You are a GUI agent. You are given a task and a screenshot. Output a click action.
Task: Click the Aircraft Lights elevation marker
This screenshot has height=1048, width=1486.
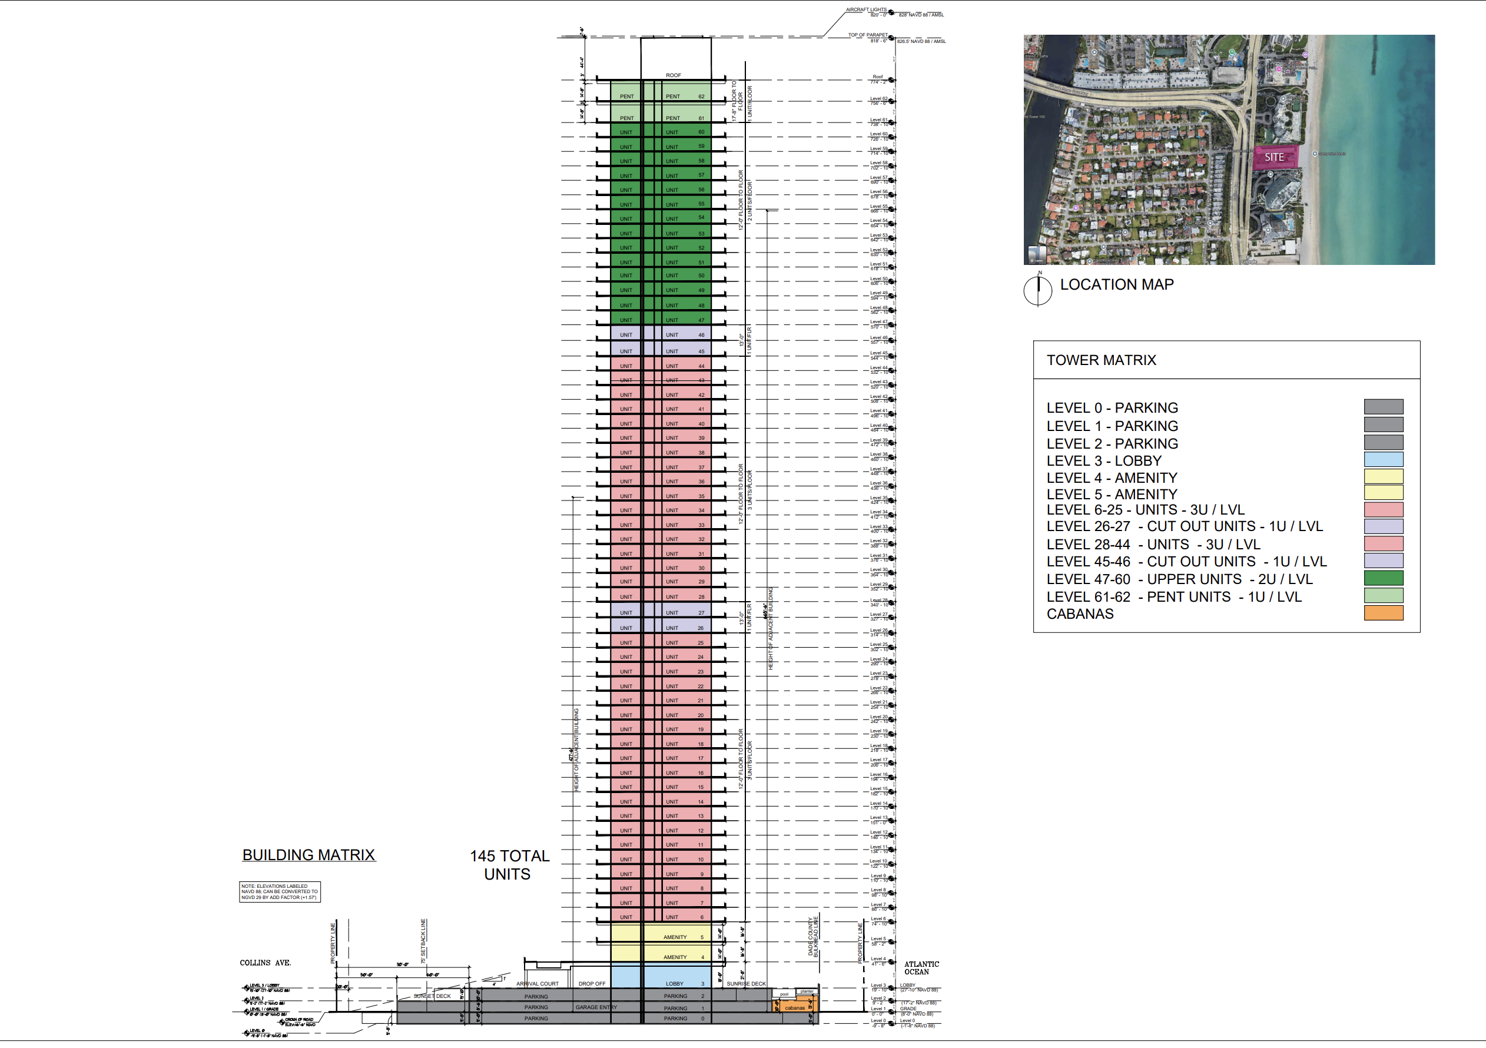click(x=891, y=12)
